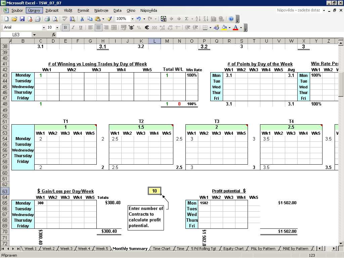Image resolution: width=344 pixels, height=258 pixels.
Task: Click the vertical scrollbar thumb
Action: tap(341, 84)
